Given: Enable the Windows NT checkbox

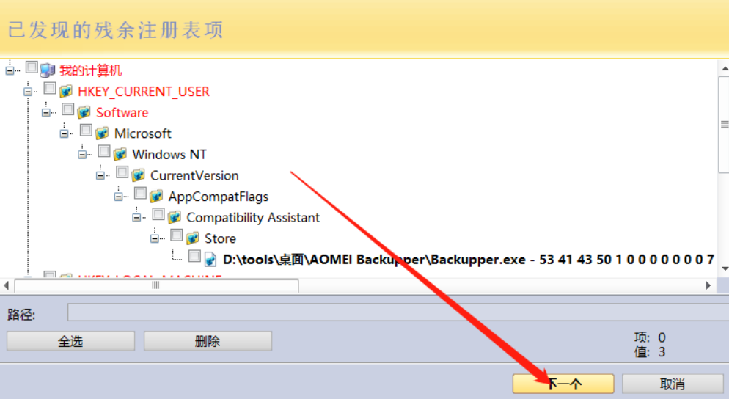Looking at the screenshot, I should pyautogui.click(x=104, y=151).
